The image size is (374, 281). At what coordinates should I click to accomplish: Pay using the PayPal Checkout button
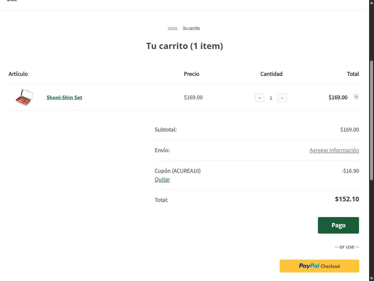tap(319, 266)
